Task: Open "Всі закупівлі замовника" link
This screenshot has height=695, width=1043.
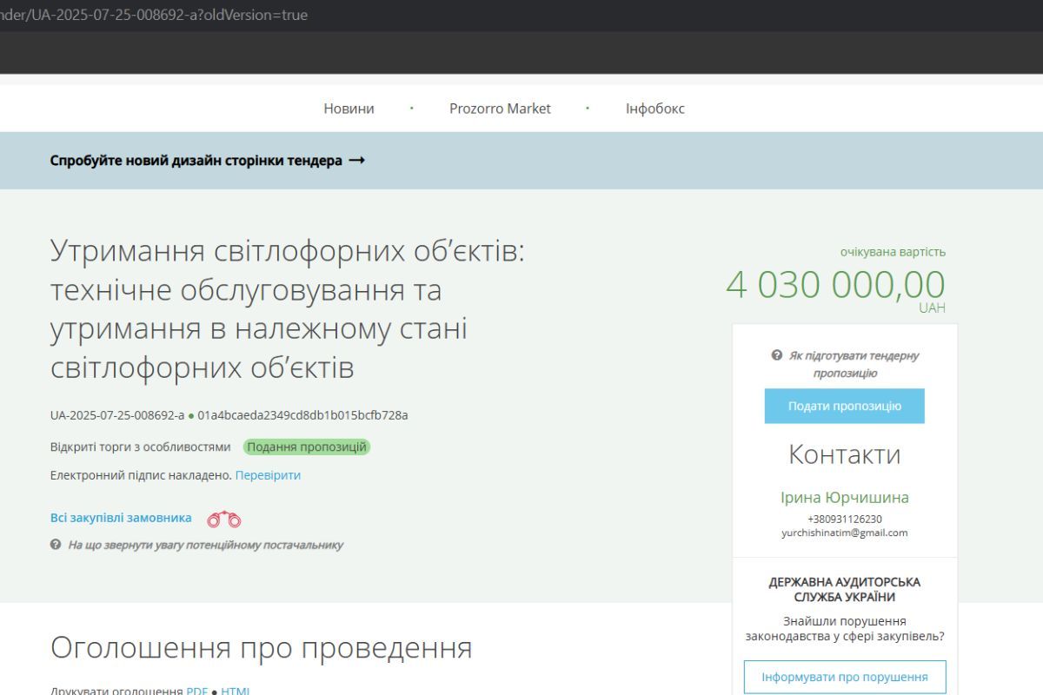Action: coord(120,517)
